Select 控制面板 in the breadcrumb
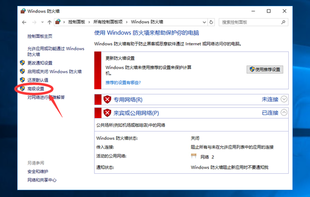Viewport: 310px width, 197px height. tap(76, 22)
